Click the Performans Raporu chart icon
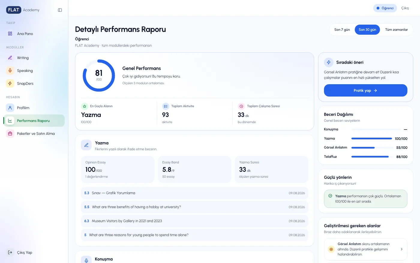 point(10,121)
